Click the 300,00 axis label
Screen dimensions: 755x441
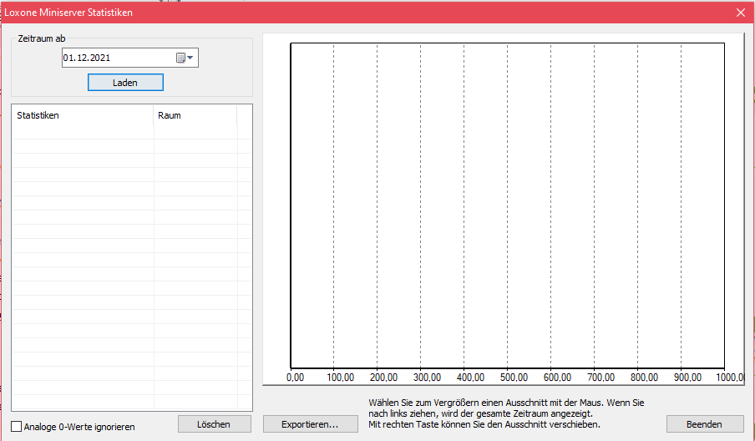click(x=427, y=378)
